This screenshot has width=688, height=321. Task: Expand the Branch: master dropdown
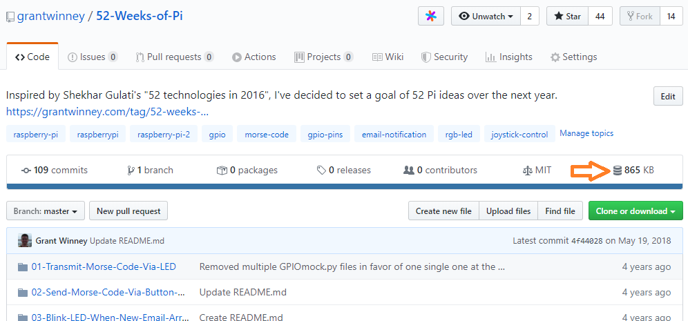[x=46, y=211]
